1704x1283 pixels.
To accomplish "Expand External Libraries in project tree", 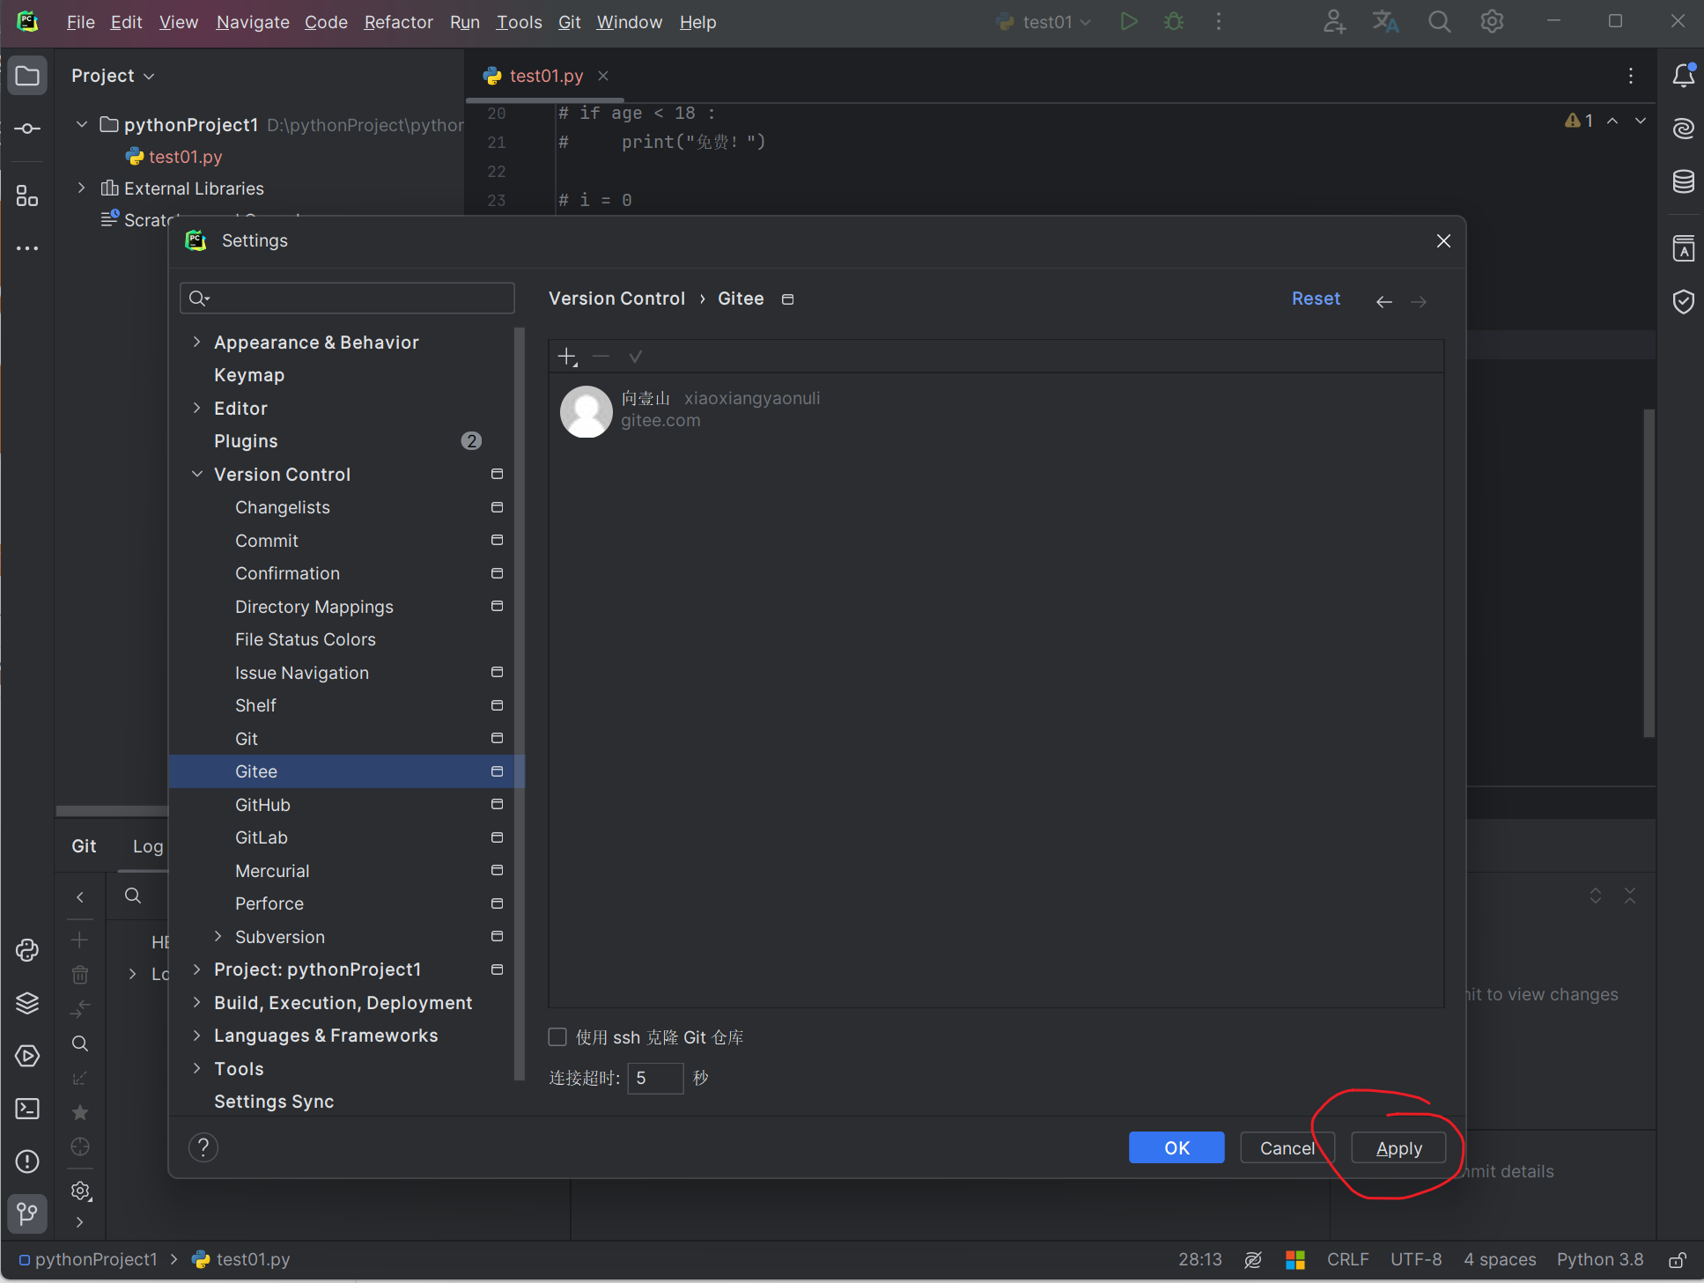I will click(x=82, y=188).
